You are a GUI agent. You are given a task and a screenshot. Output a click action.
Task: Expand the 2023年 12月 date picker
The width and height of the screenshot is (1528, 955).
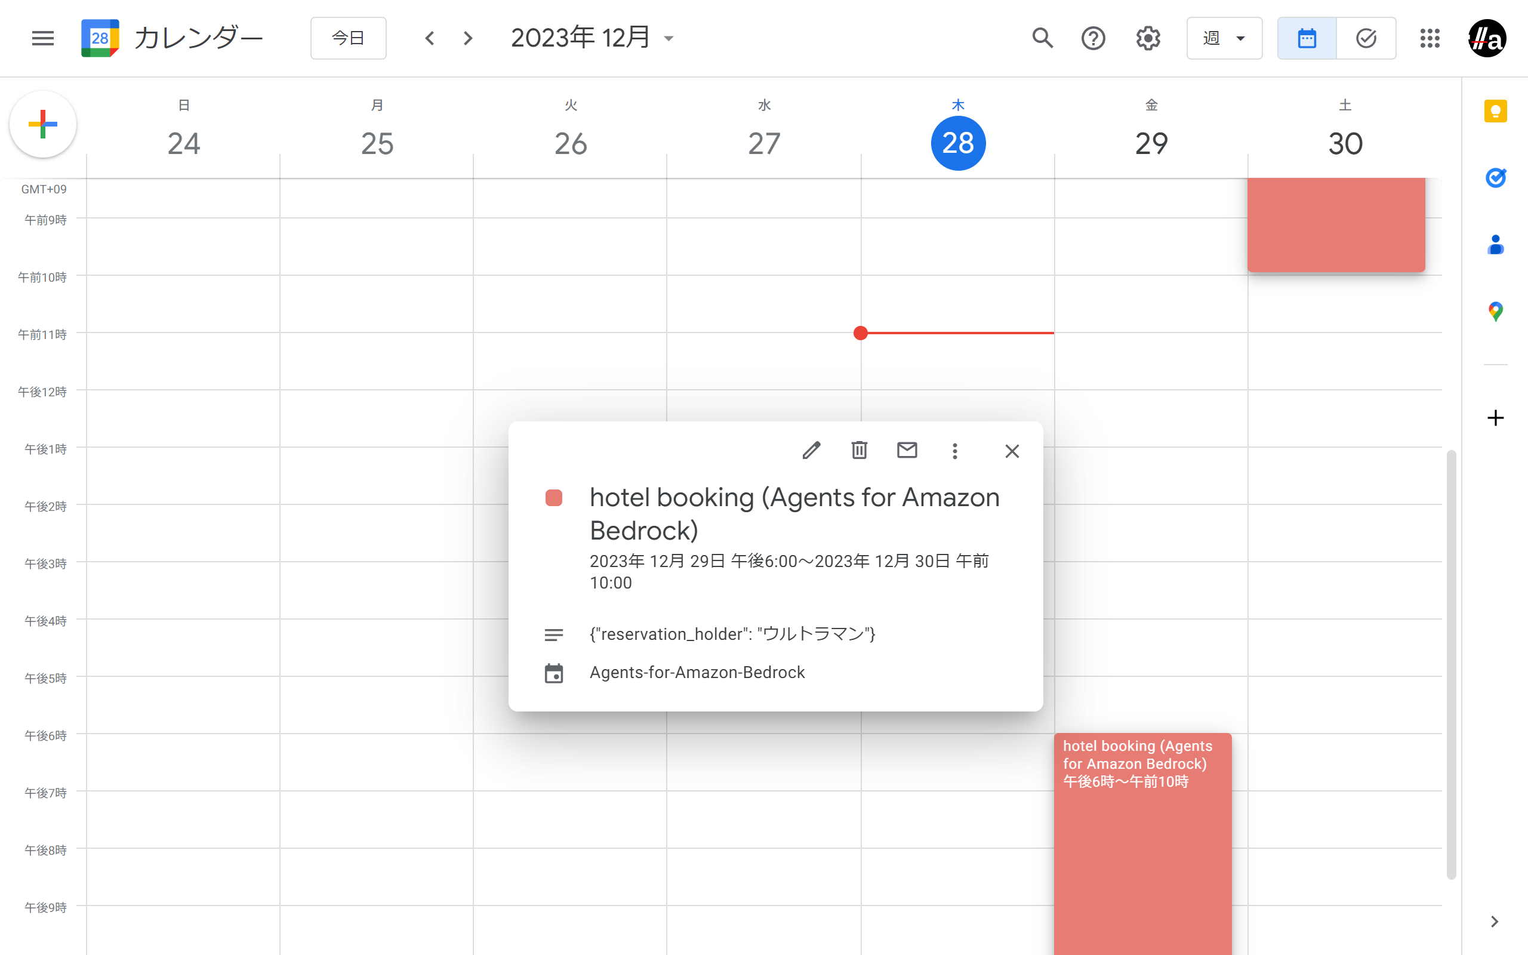click(592, 39)
